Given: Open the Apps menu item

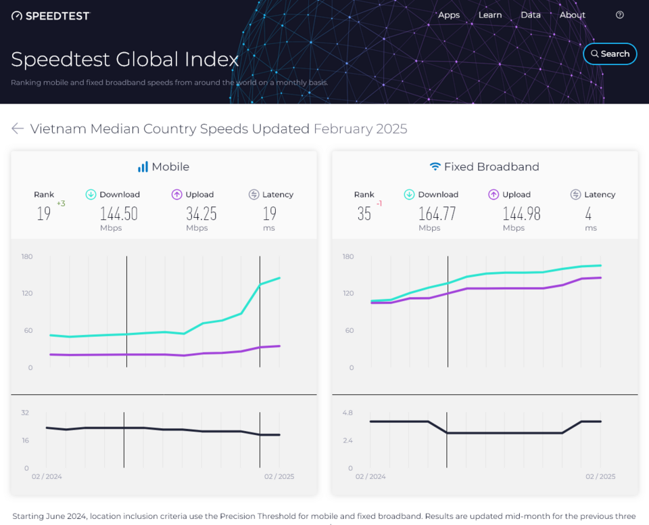Looking at the screenshot, I should click(449, 16).
